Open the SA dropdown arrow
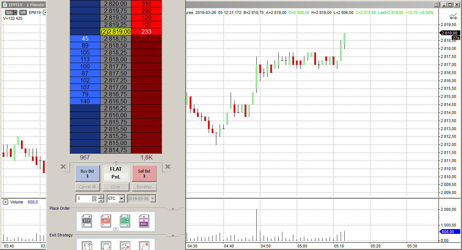 pyautogui.click(x=15, y=12)
